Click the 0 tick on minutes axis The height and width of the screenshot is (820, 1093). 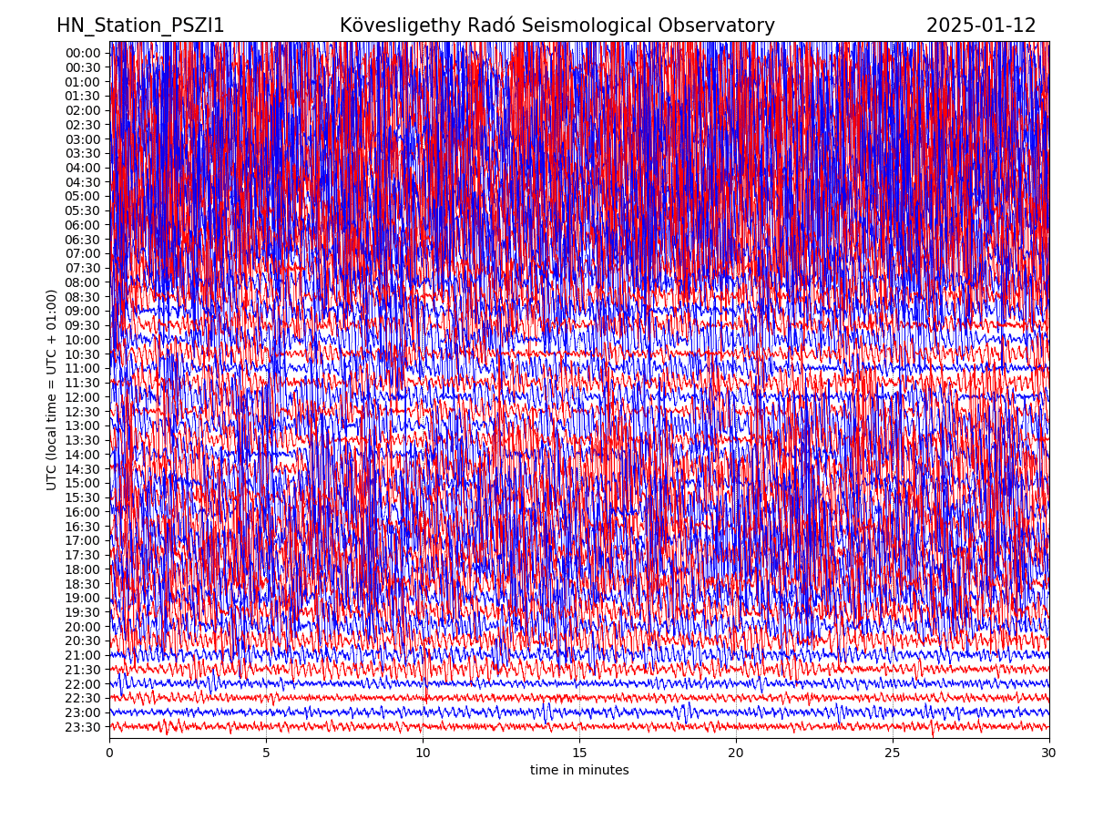point(109,753)
